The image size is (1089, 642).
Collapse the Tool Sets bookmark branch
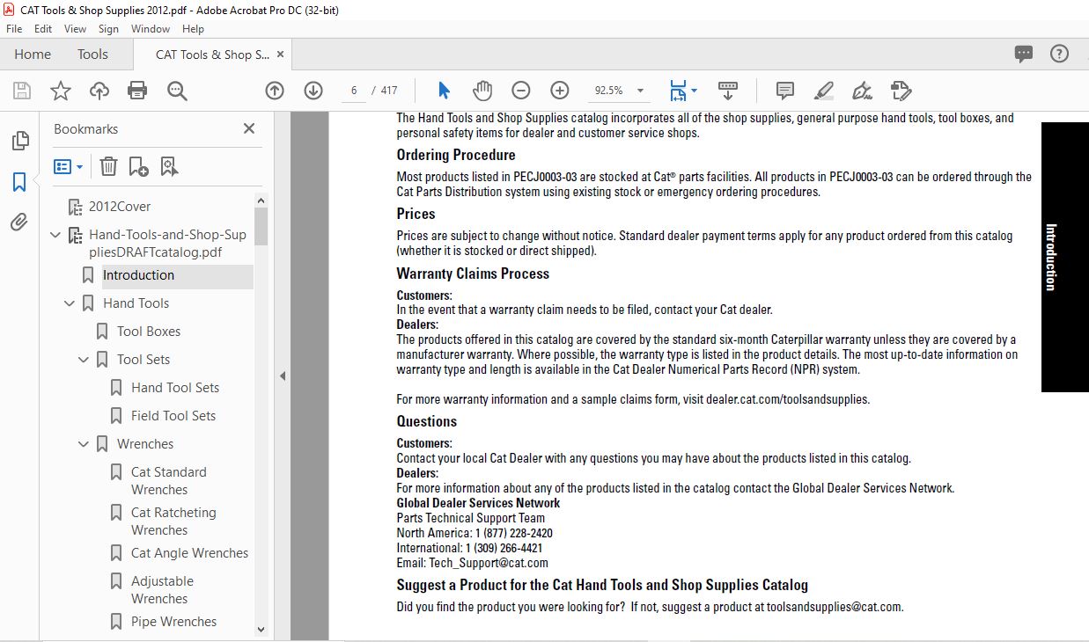(x=84, y=360)
